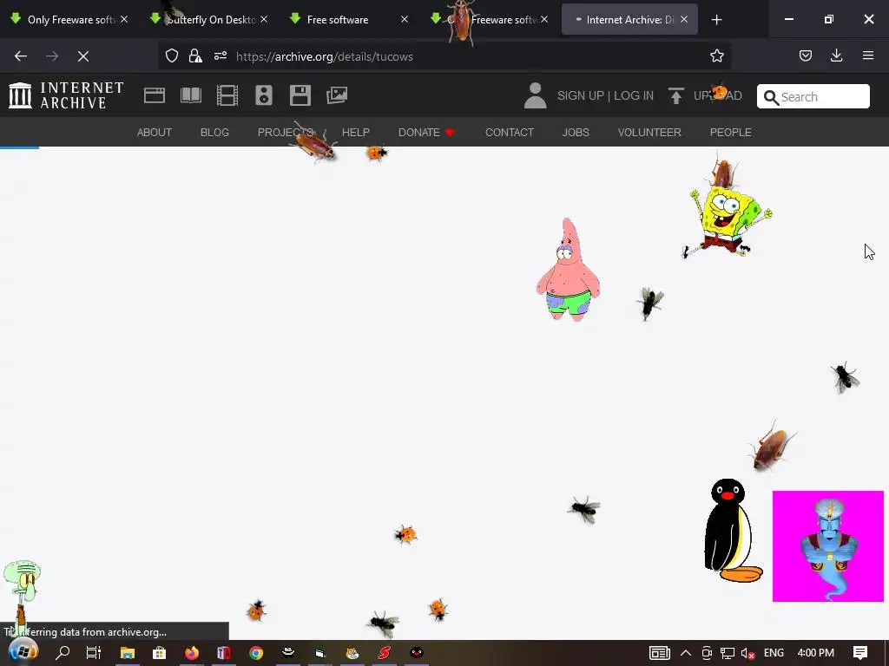Click the UPLOAD link text
Image resolution: width=889 pixels, height=666 pixels.
point(718,95)
